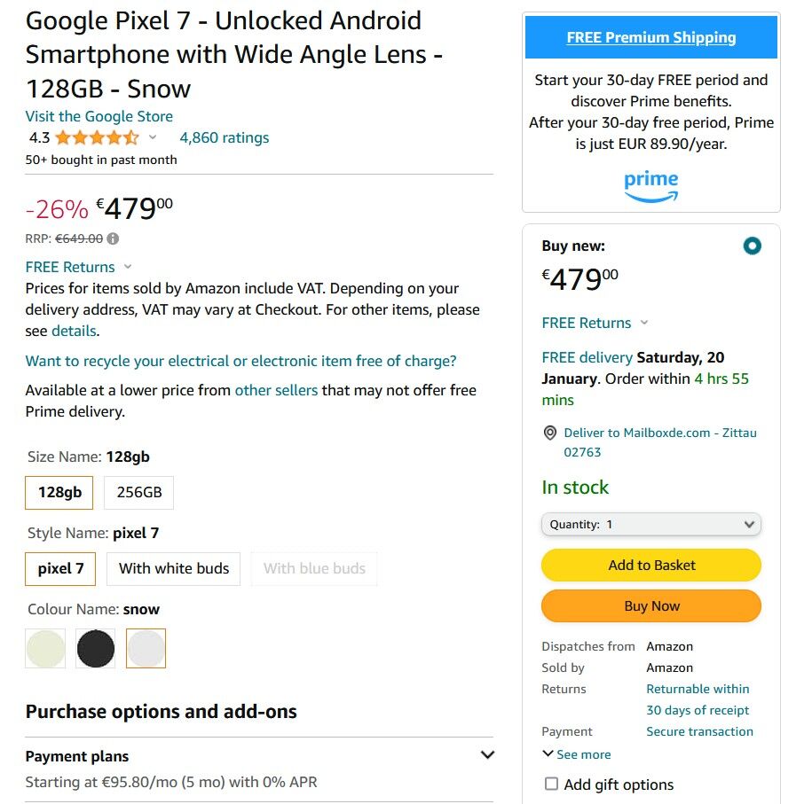
Task: Choose the With white buds style
Action: [174, 568]
